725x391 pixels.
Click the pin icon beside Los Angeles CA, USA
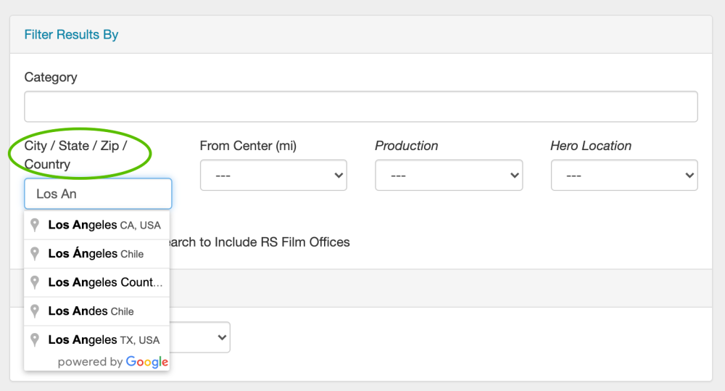(34, 225)
